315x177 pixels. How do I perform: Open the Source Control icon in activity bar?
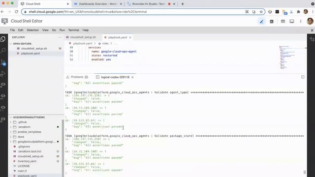(x=3, y=62)
